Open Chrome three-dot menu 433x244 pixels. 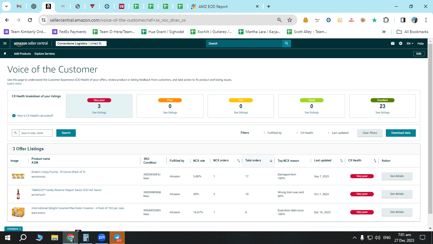pyautogui.click(x=426, y=20)
